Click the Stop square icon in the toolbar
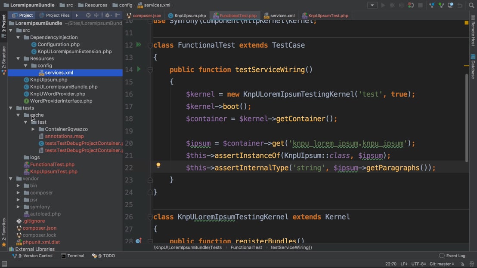 [x=421, y=5]
